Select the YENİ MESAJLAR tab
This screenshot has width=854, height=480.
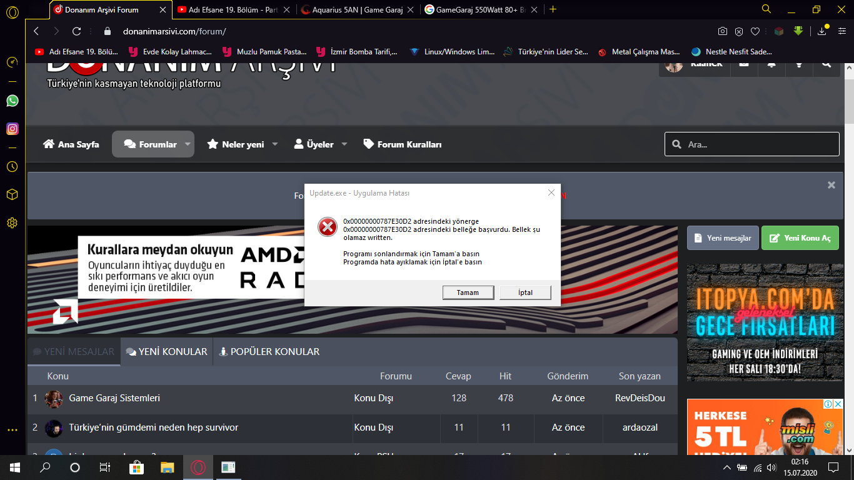pyautogui.click(x=74, y=352)
